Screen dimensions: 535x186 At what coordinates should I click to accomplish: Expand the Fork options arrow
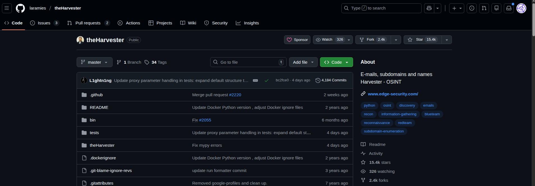(396, 40)
